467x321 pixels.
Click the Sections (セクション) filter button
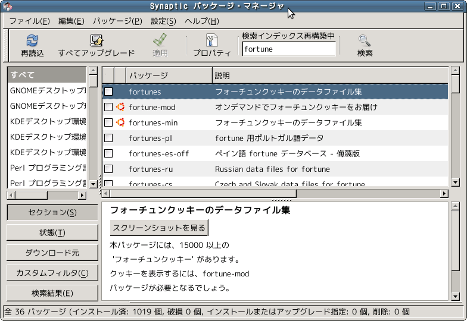[52, 212]
